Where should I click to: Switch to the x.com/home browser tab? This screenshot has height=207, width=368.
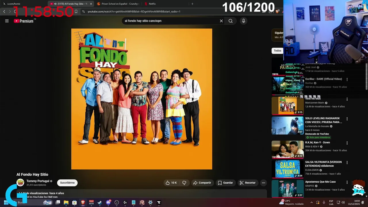pyautogui.click(x=24, y=4)
